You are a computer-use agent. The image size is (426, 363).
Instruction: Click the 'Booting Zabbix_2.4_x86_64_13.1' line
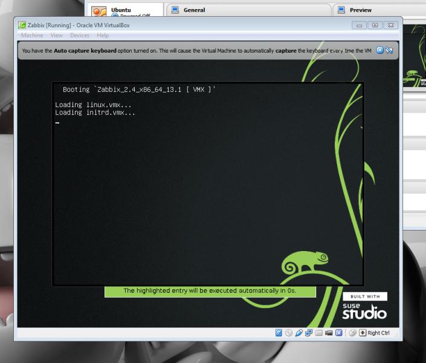(x=139, y=90)
